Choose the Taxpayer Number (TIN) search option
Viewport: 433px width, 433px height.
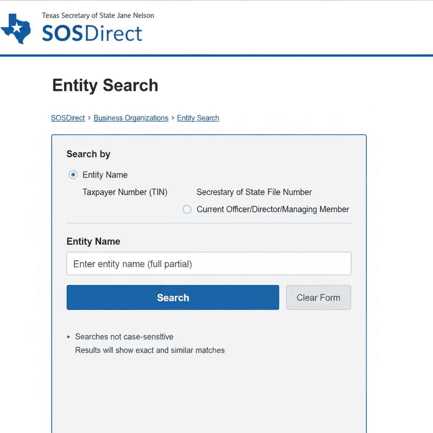tap(125, 192)
